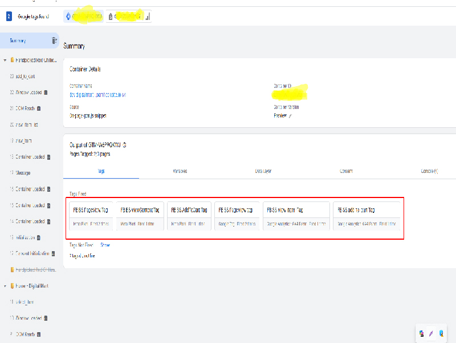The height and width of the screenshot is (343, 456).
Task: Open the FB BS ViewContent Tag card
Action: coord(140,216)
